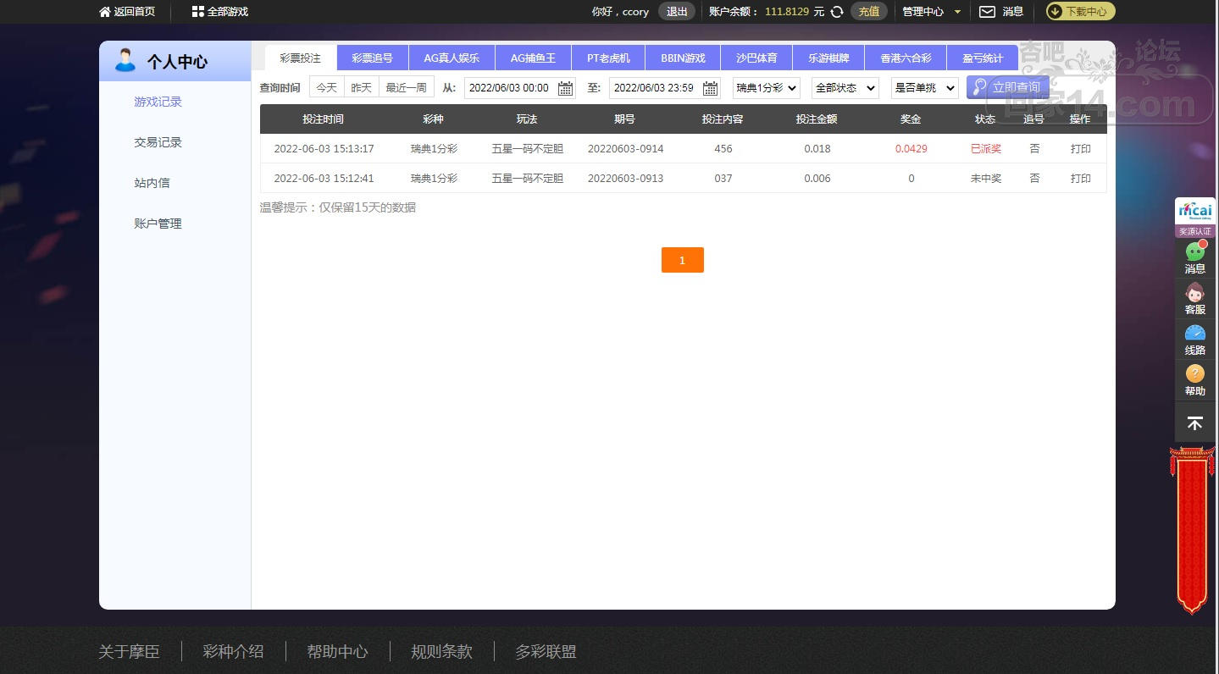Viewport: 1219px width, 674px height.
Task: Open the 全部游戏 grid icon
Action: click(x=197, y=12)
